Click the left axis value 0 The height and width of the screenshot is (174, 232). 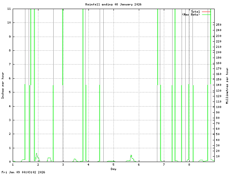[10, 162]
